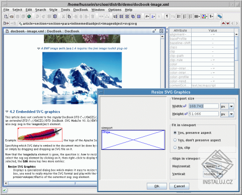The width and height of the screenshot is (242, 195).
Task: Select the 'No, clip' radio button
Action: click(x=175, y=147)
